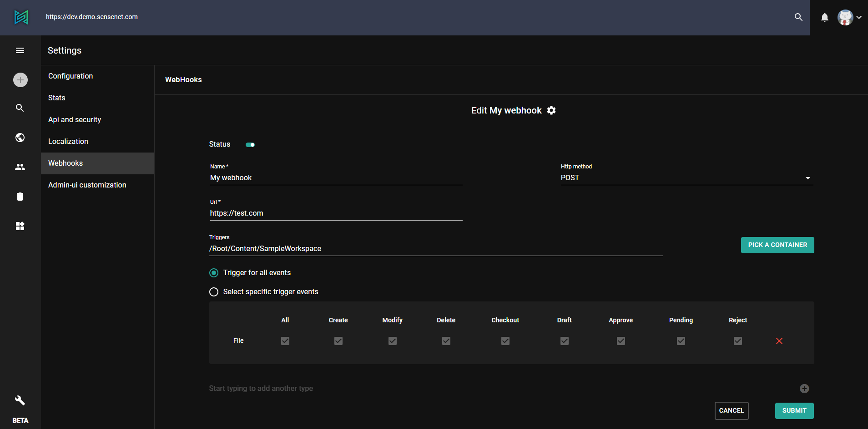Screen dimensions: 868x429
Task: Open the dashboard widgets icon in the sidebar
Action: click(20, 226)
